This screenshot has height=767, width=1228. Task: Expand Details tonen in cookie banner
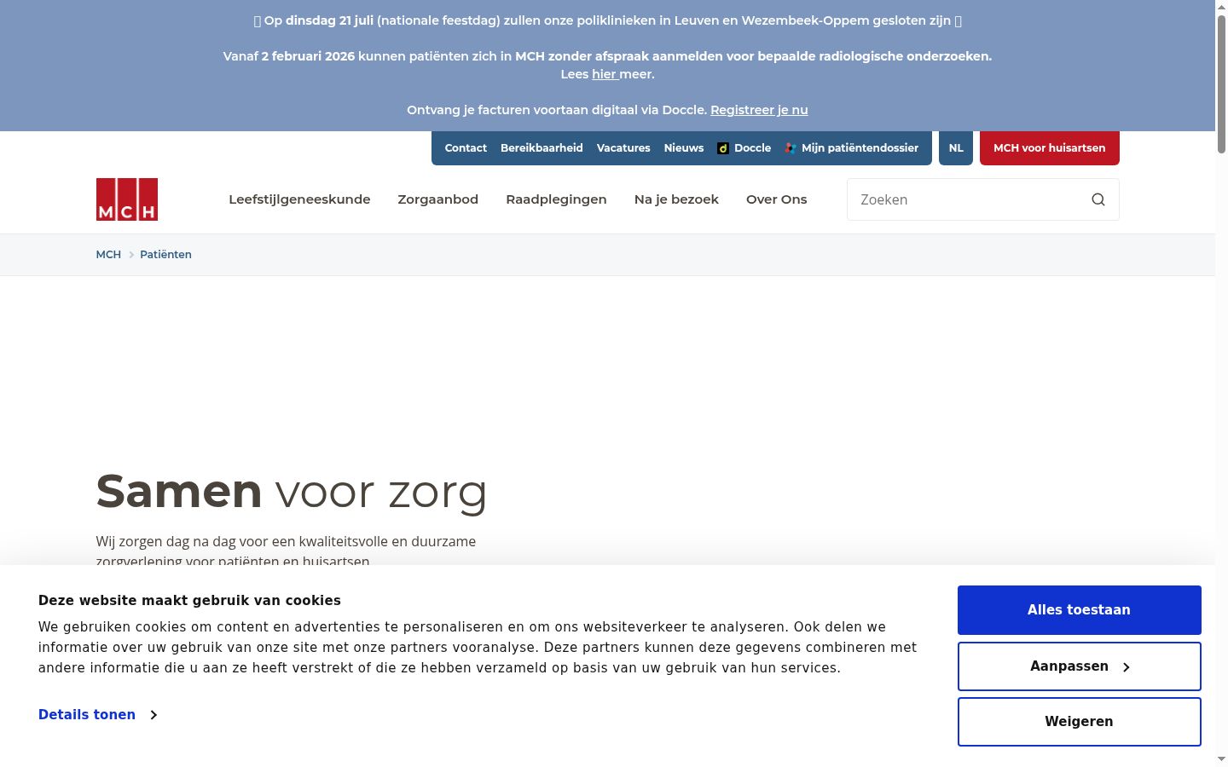[98, 715]
